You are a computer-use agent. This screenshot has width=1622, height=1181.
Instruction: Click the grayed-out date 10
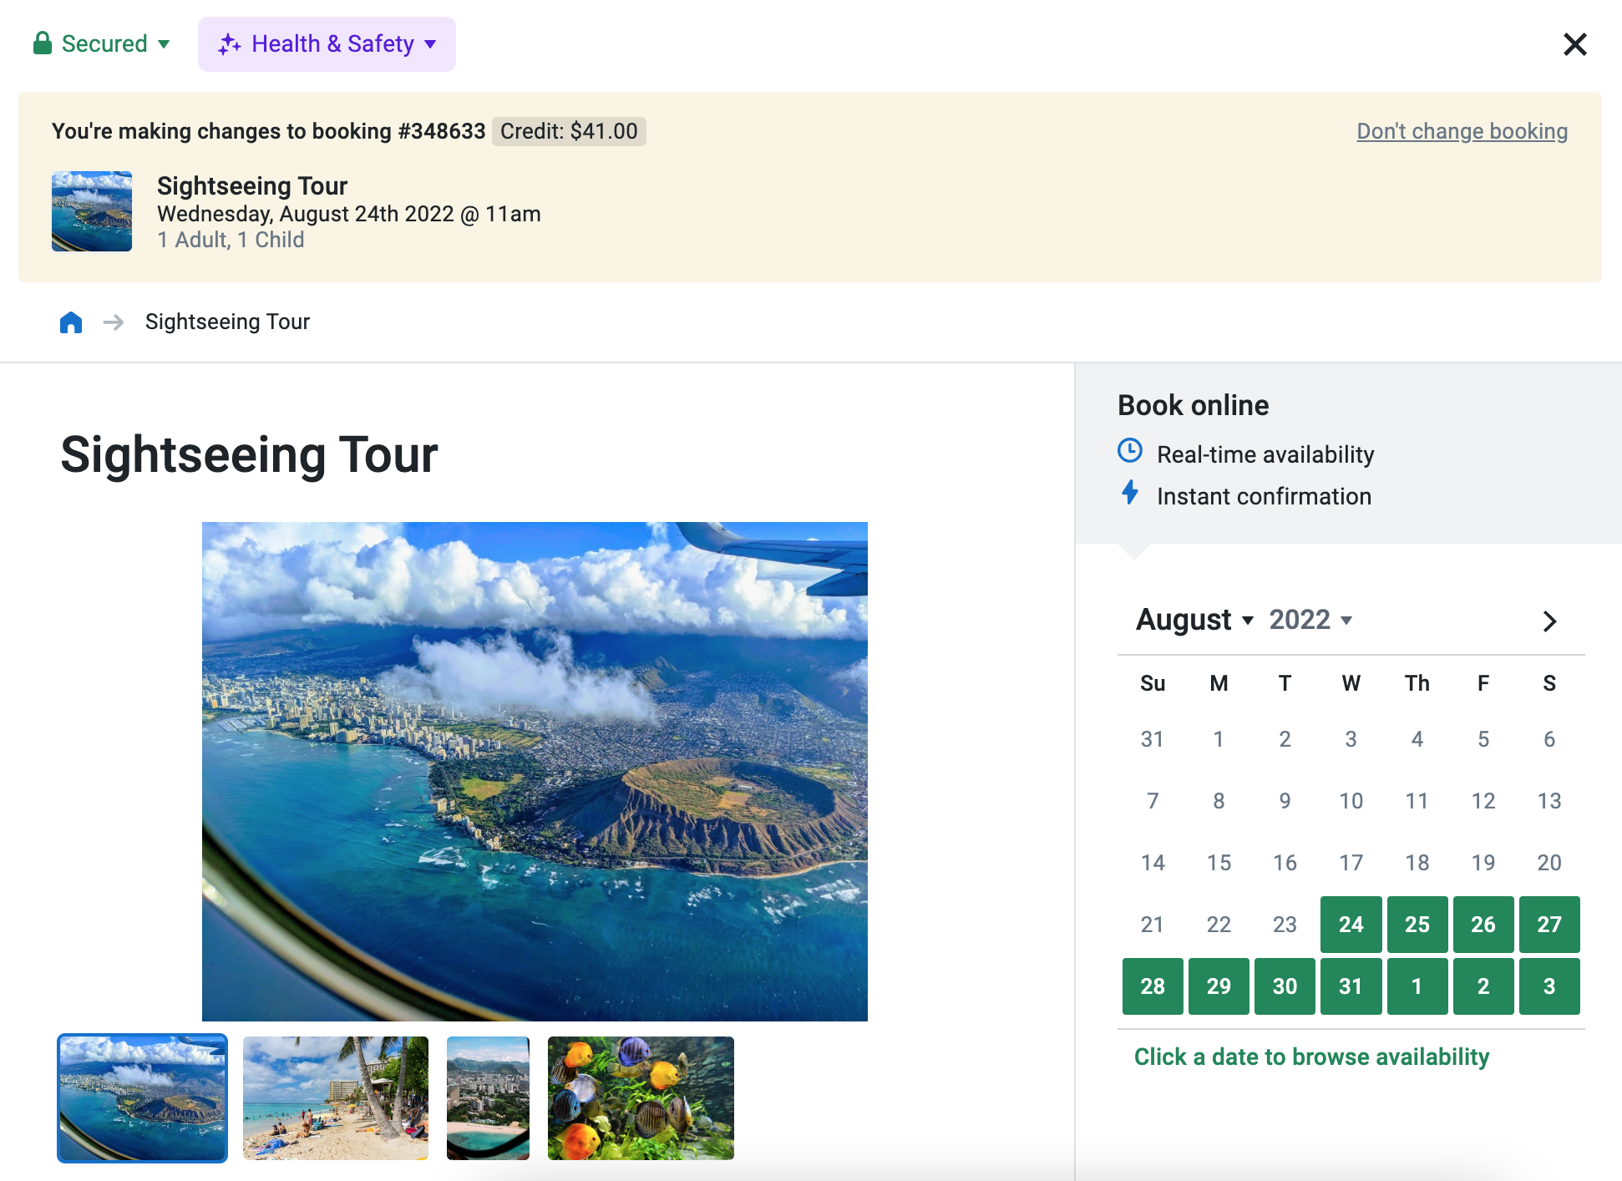coord(1351,801)
